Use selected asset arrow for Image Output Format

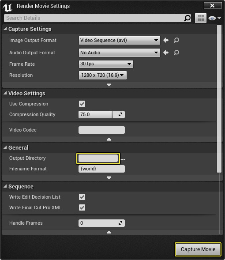coord(166,40)
